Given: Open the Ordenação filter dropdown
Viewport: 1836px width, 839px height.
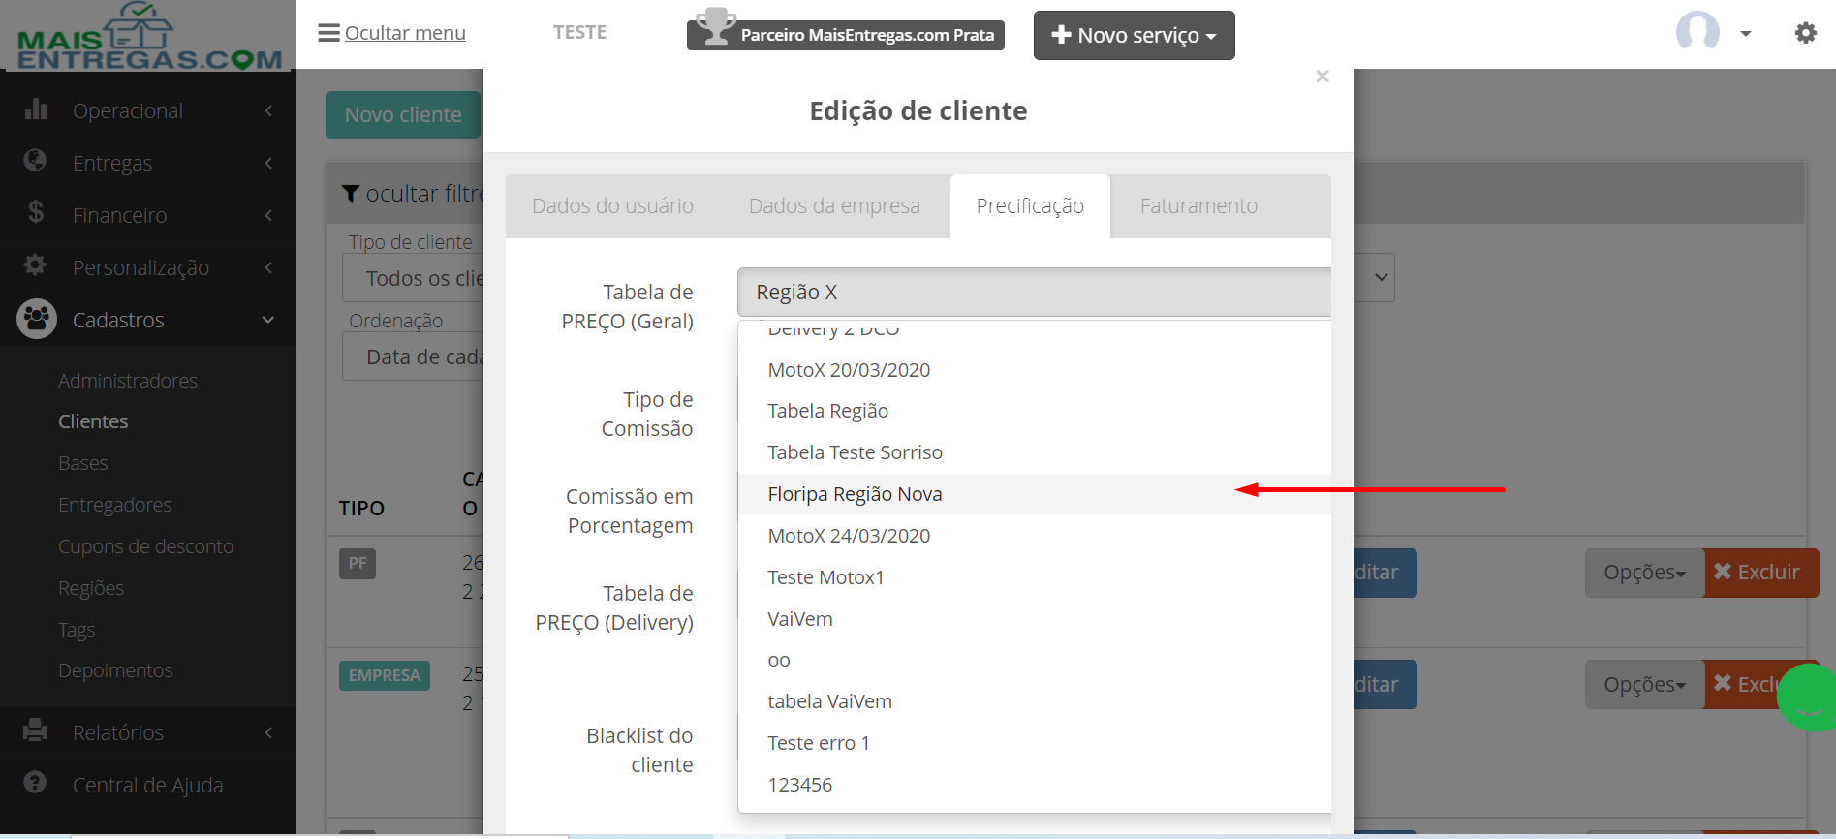Looking at the screenshot, I should pos(413,357).
